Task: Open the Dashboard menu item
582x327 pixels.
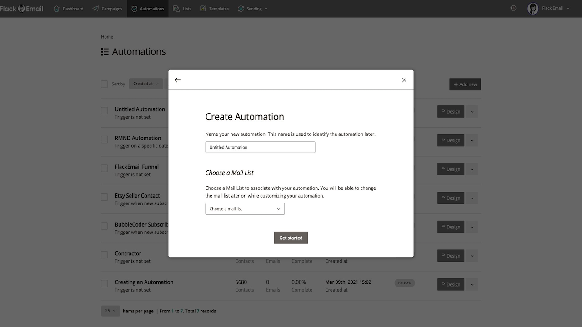Action: [69, 9]
